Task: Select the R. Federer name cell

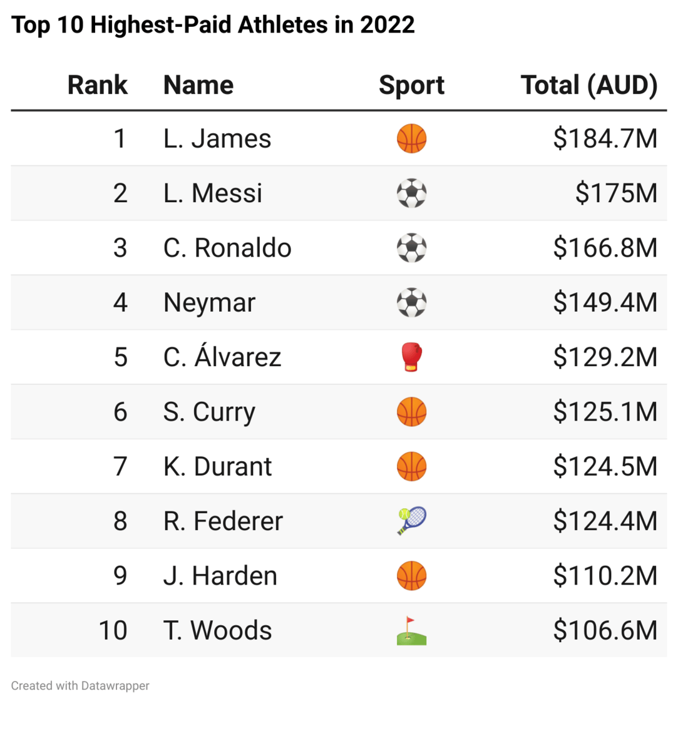Action: 223,521
